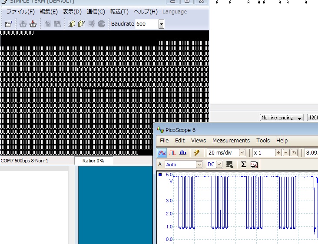Select PicoScope scope mode sine icon
The width and height of the screenshot is (318, 244).
(162, 152)
